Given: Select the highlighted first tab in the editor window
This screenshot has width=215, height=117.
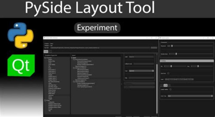Looking at the screenshot, I should tap(46, 51).
